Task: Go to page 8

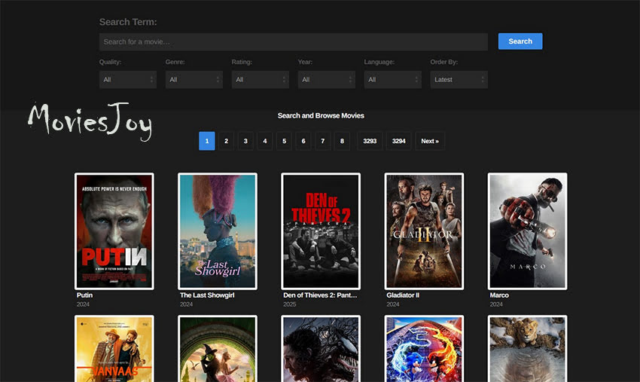Action: 342,141
